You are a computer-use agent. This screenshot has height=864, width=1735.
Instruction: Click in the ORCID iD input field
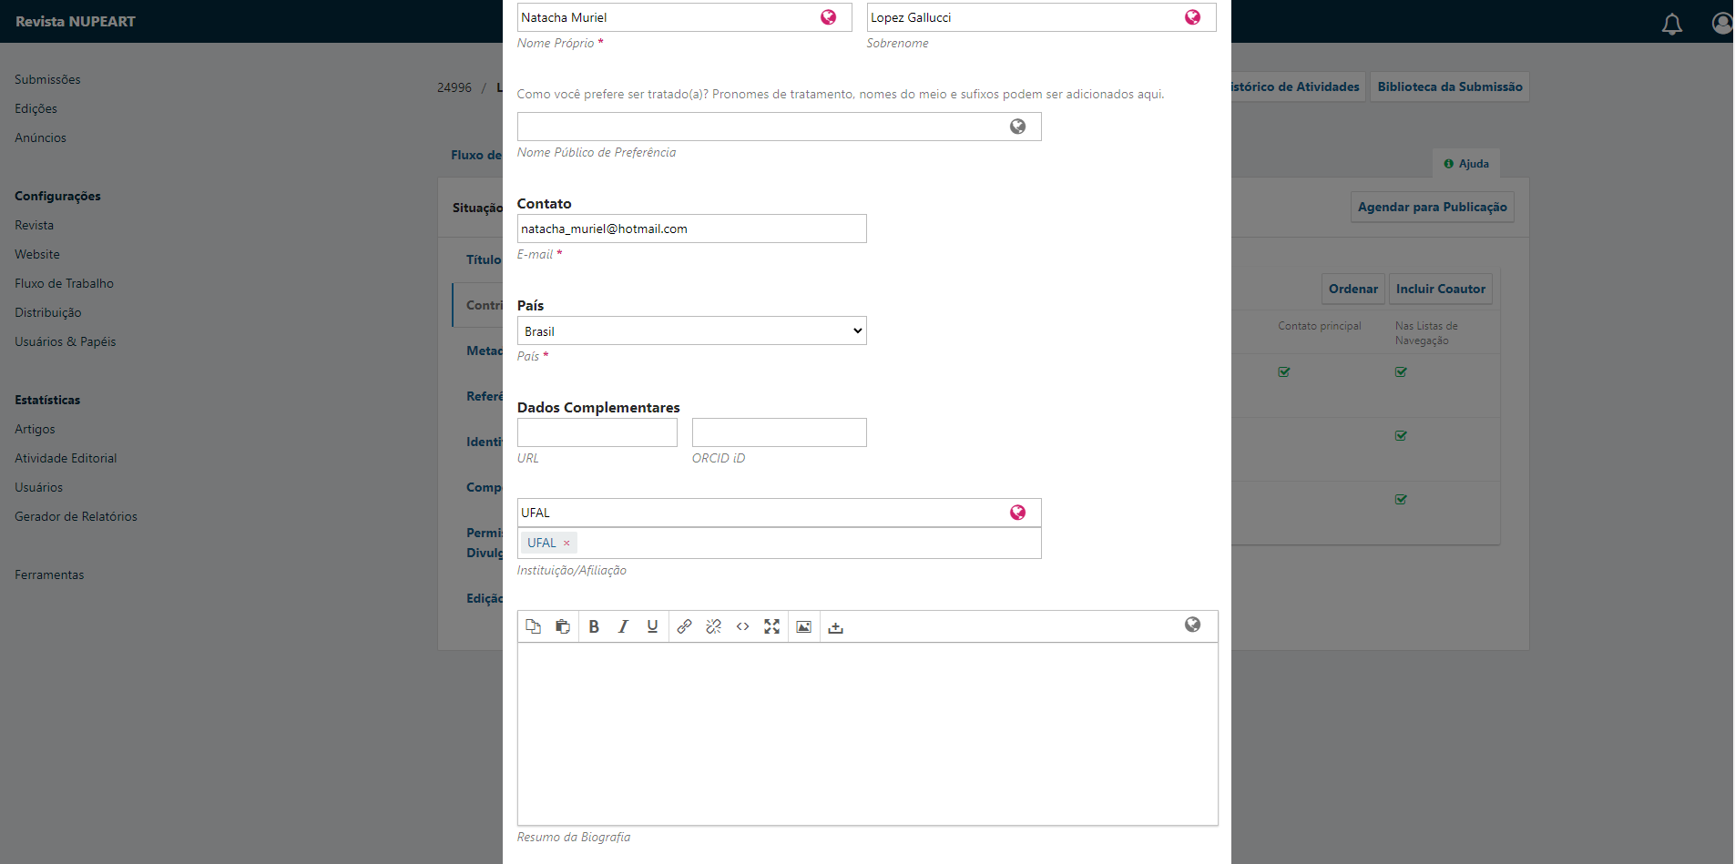[779, 432]
